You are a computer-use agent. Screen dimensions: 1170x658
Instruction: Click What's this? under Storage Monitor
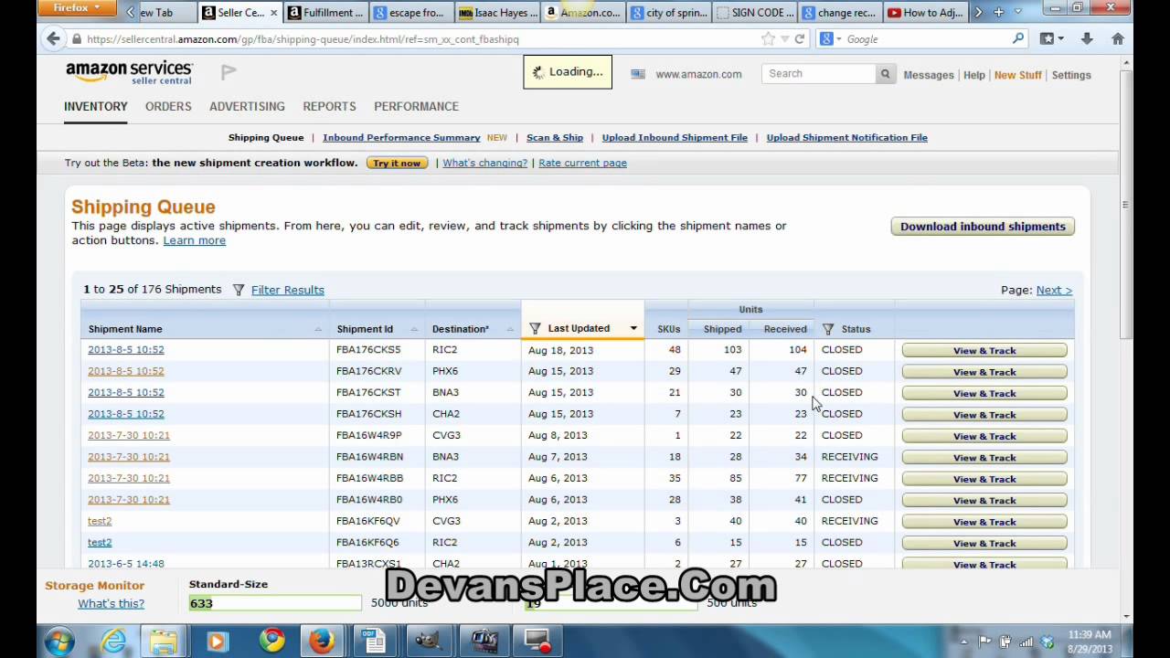coord(111,603)
